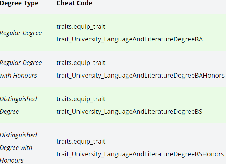The height and width of the screenshot is (164, 226).
Task: Click traits.equip_trait in the Distinguished Degree row
Action: point(81,99)
